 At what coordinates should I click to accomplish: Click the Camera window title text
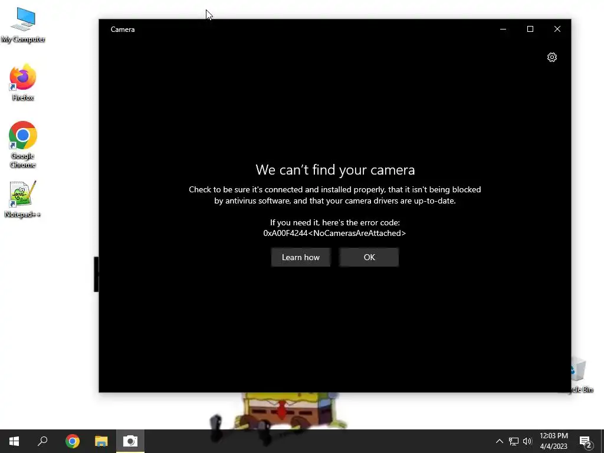123,29
